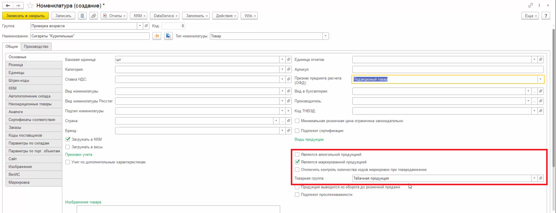Uncheck Является маркированной продукцией
Screen dimensions: 556x213
(x=297, y=162)
